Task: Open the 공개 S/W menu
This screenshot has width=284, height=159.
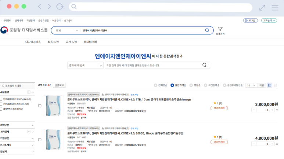Action: click(x=71, y=42)
